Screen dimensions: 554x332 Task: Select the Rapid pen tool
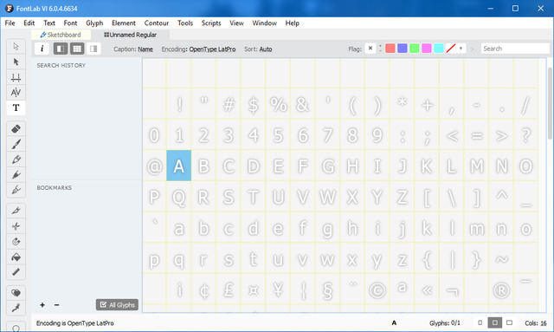tap(16, 190)
